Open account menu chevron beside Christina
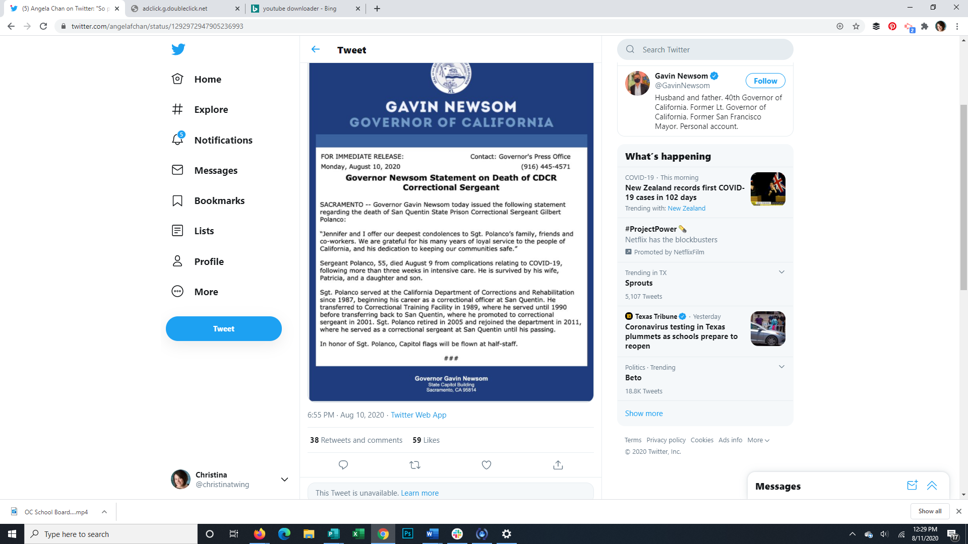The image size is (968, 544). coord(284,480)
